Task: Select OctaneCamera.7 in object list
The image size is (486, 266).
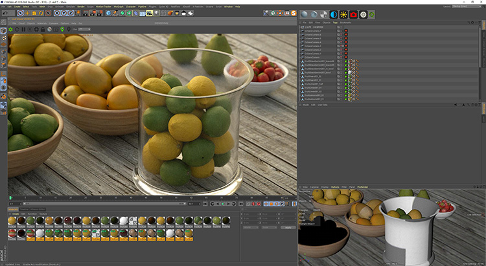Action: [312, 30]
